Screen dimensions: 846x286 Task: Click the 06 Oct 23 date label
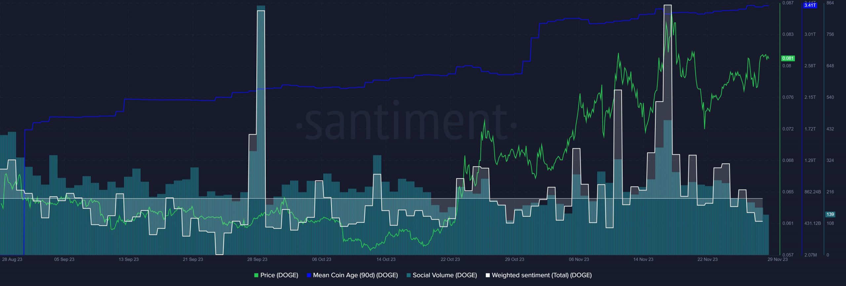322,259
